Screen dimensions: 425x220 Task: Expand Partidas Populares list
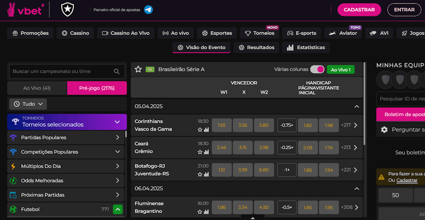click(118, 138)
